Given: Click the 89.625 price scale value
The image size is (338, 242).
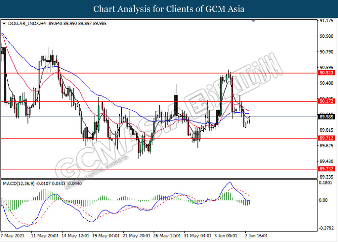Looking at the screenshot, I should 326,146.
